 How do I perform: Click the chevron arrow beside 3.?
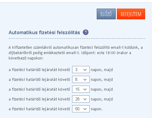[85, 70]
